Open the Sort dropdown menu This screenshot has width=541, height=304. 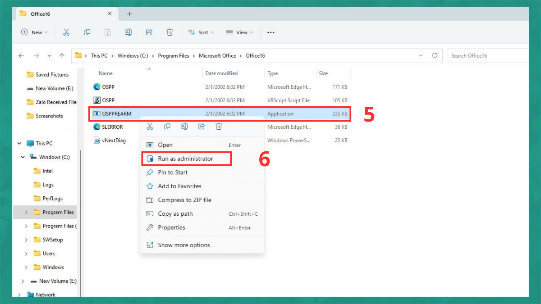tap(201, 32)
